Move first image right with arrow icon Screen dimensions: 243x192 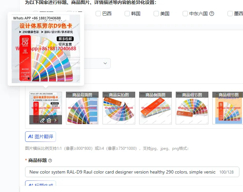coord(55,120)
